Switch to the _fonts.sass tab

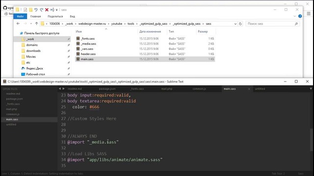tap(137, 89)
